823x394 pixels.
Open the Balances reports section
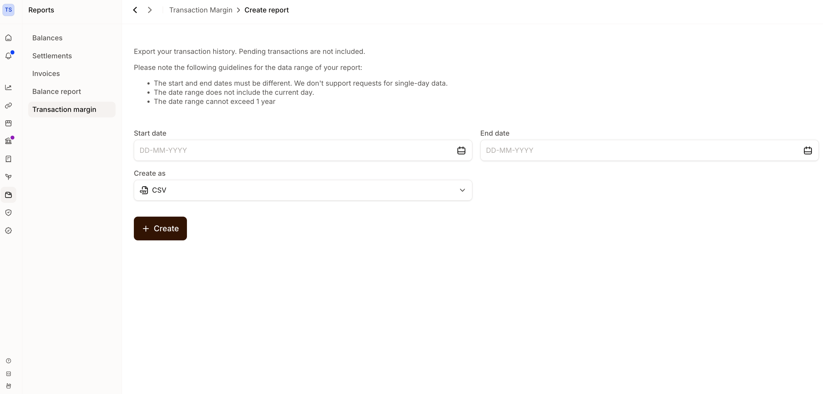[x=47, y=38]
